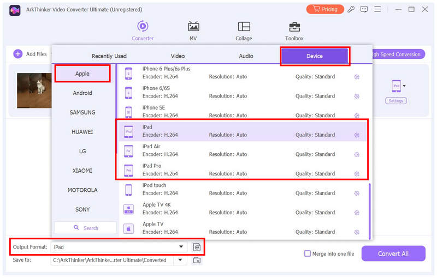
Task: Open the Toolbox module
Action: pos(294,31)
